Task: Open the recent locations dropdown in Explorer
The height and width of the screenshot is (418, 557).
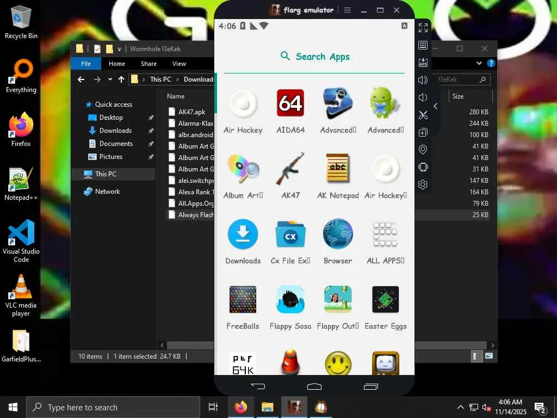Action: [110, 79]
